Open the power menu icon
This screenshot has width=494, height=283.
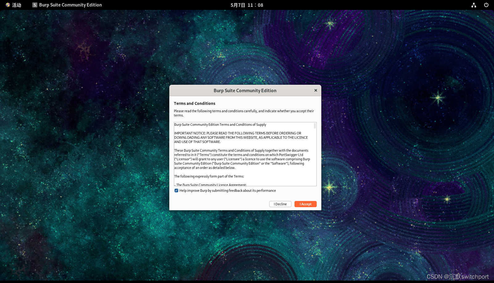(486, 5)
